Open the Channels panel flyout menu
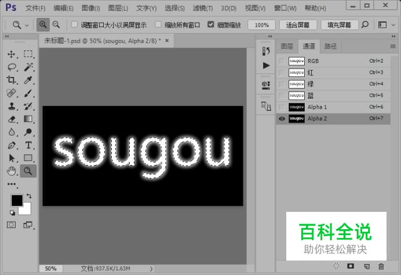Screen dimensions: 401x275 click(393, 46)
